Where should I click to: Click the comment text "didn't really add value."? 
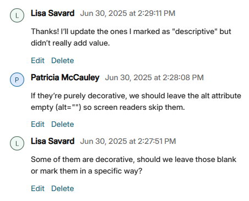tap(71, 43)
